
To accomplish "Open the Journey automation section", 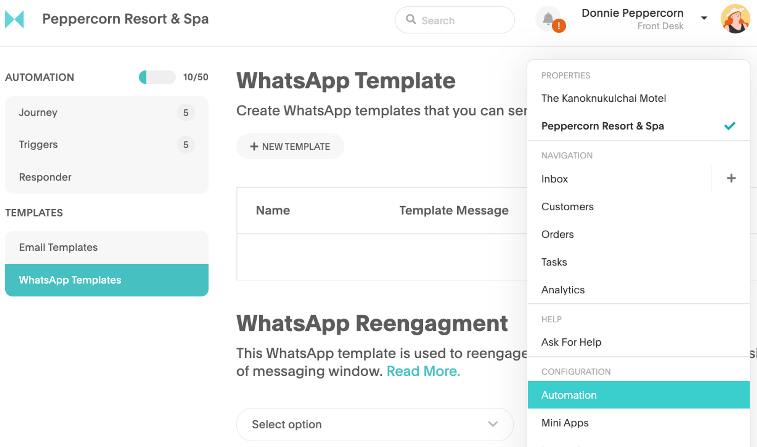I will 38,112.
